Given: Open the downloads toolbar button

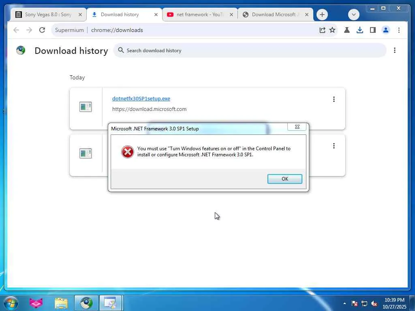Looking at the screenshot, I should coord(360,30).
